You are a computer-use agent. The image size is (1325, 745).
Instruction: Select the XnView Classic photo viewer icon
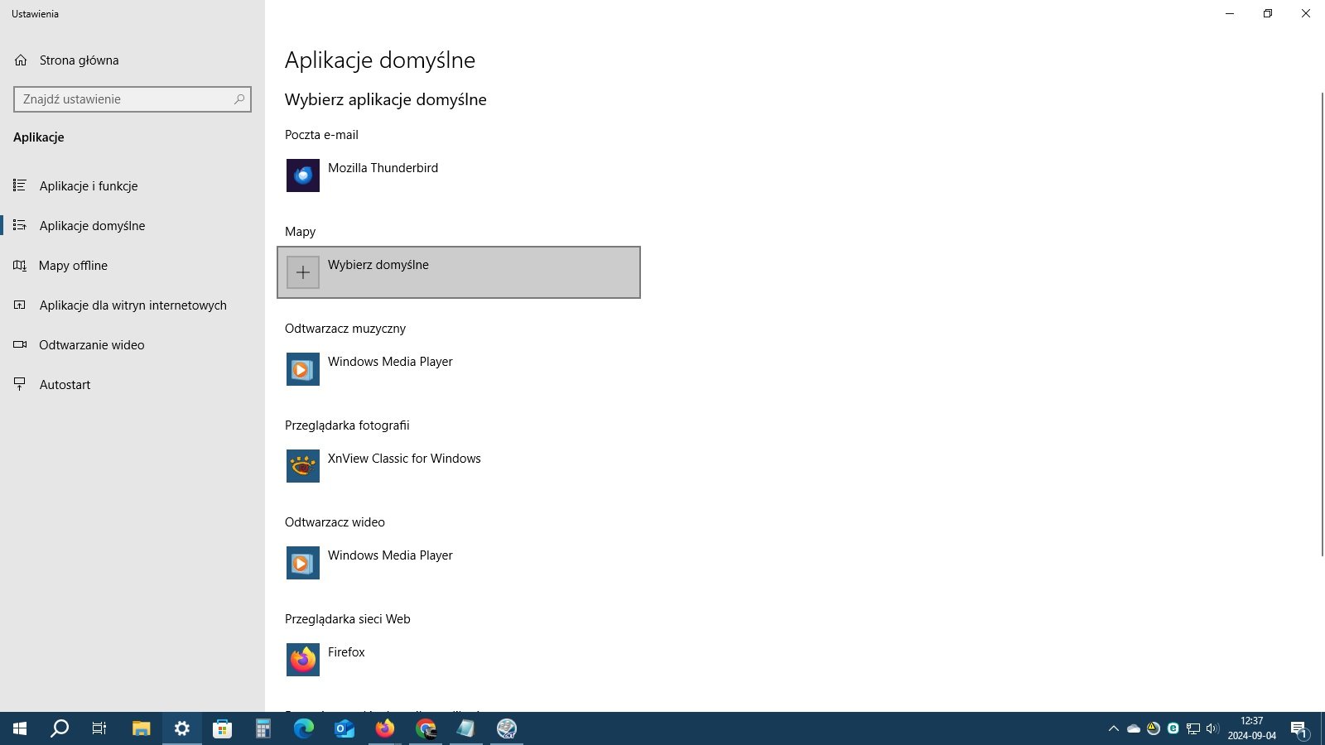pos(303,466)
